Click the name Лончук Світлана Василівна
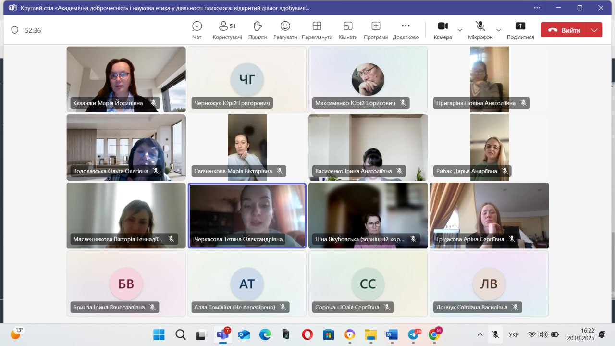615x346 pixels. tap(471, 307)
